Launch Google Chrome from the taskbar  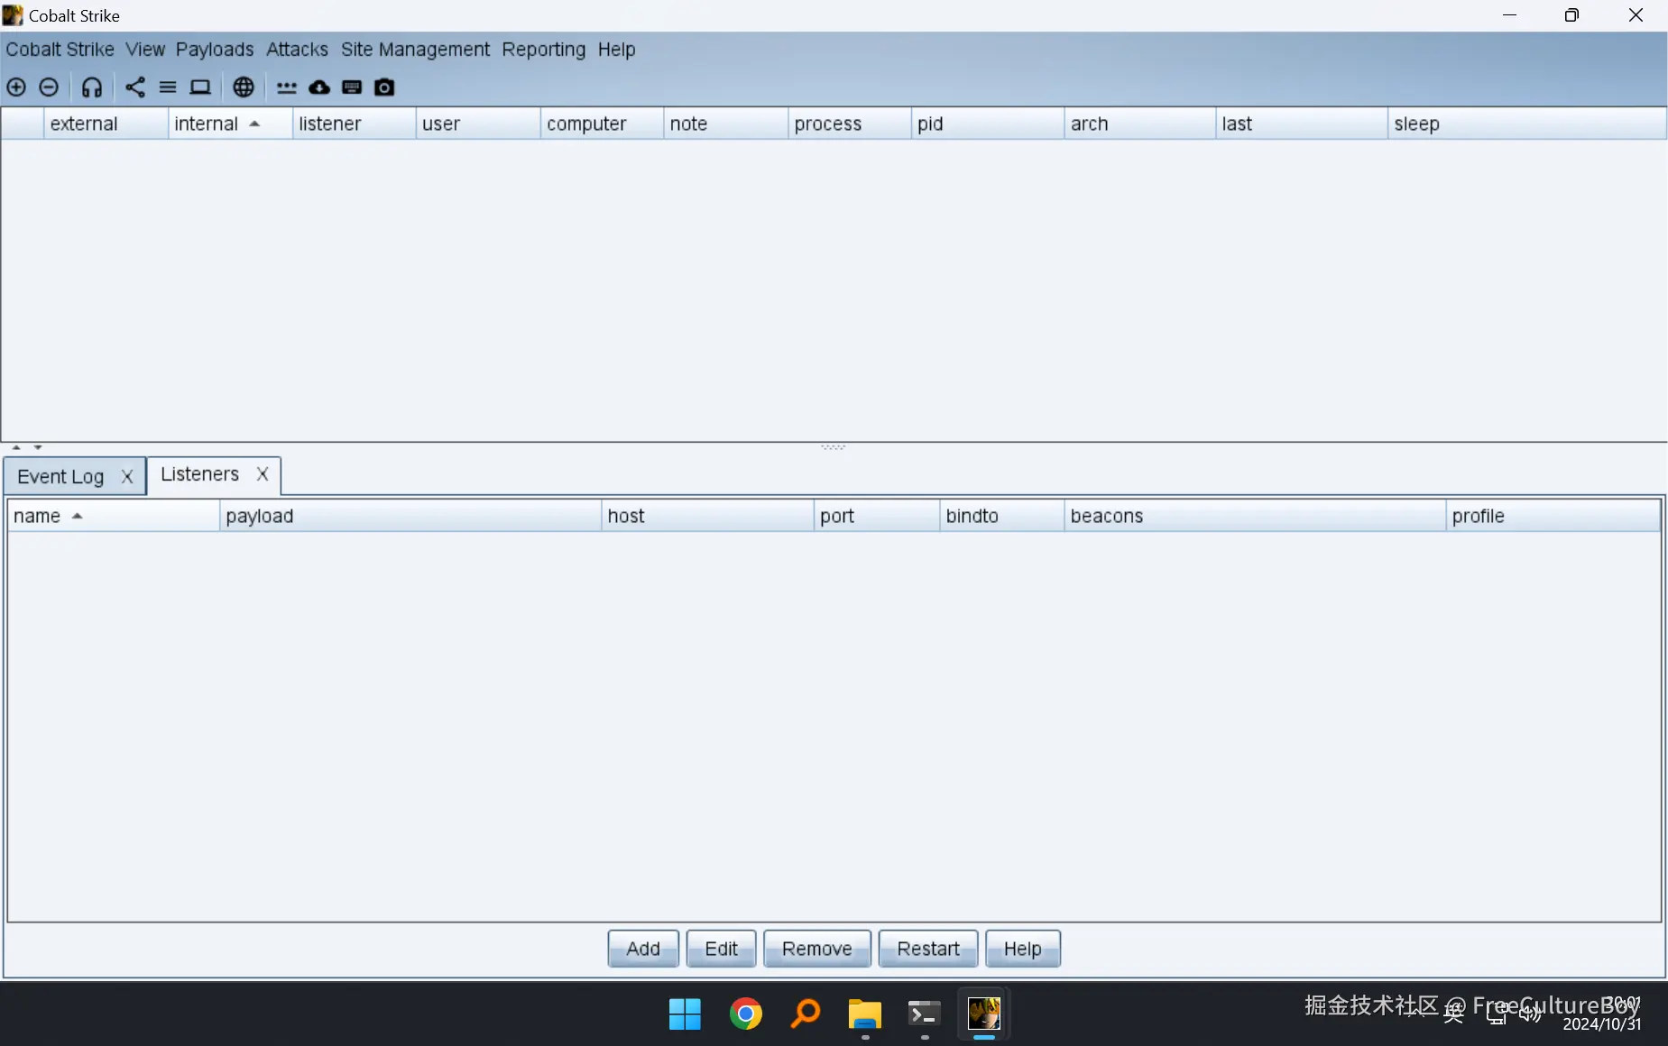pos(746,1014)
